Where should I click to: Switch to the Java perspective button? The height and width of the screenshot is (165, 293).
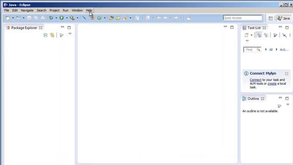[284, 18]
